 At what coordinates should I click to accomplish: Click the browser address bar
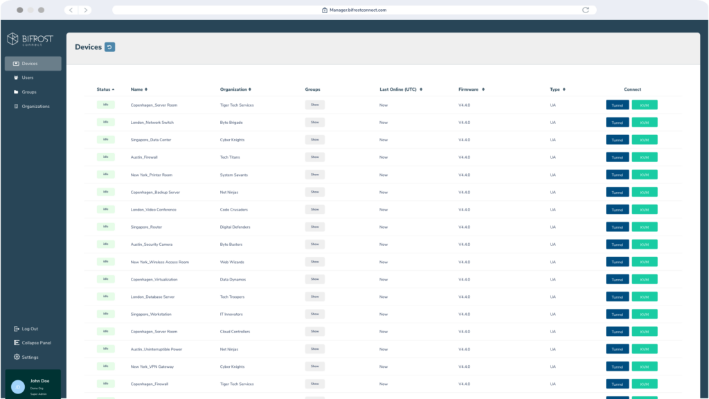(354, 10)
